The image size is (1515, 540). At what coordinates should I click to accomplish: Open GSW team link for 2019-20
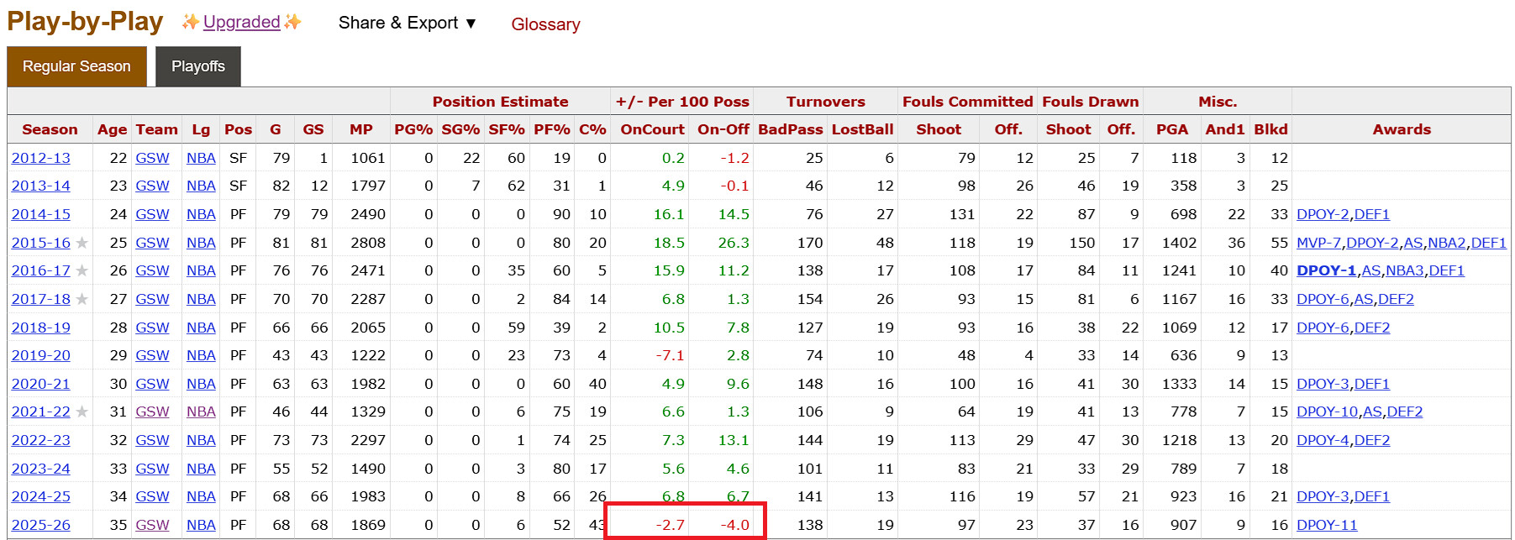pyautogui.click(x=152, y=355)
